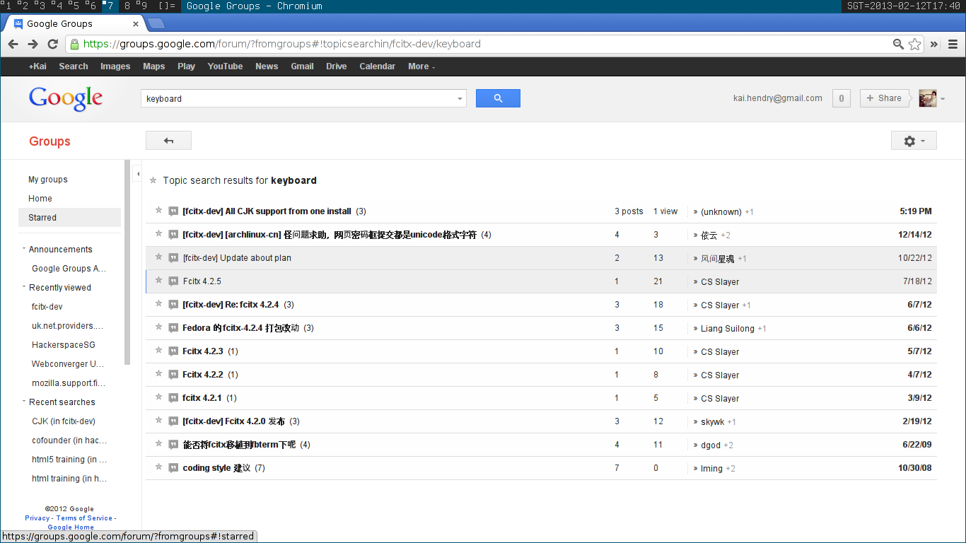Viewport: 966px width, 543px height.
Task: Click the red arrow before 'lming'
Action: coord(695,469)
